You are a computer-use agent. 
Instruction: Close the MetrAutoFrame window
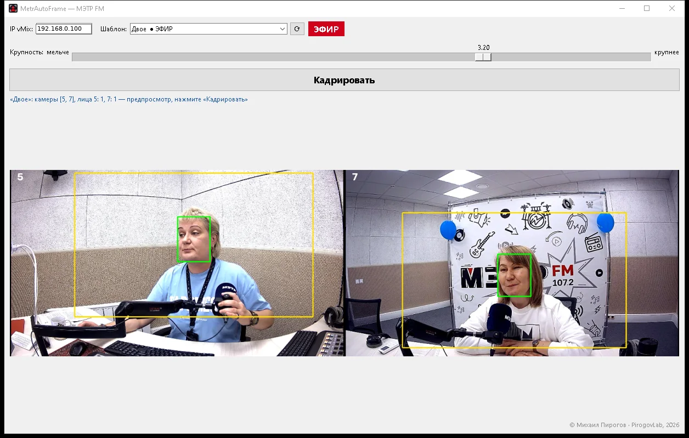[672, 8]
